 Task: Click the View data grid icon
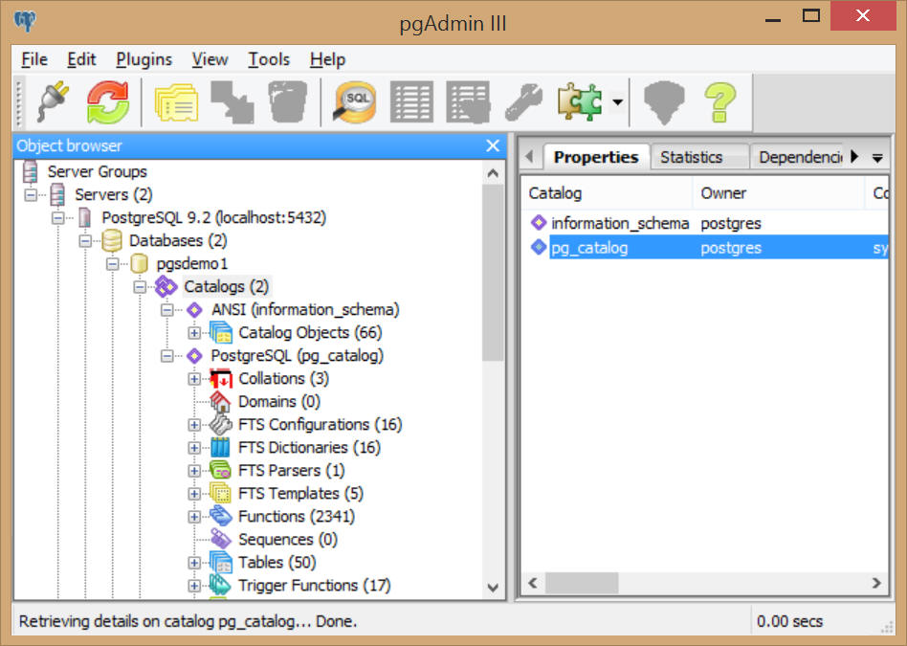[x=411, y=102]
